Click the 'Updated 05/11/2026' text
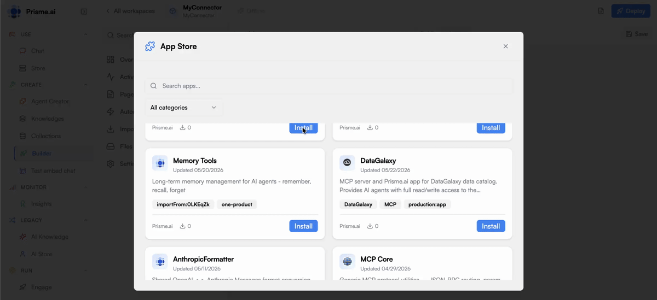 (x=198, y=269)
